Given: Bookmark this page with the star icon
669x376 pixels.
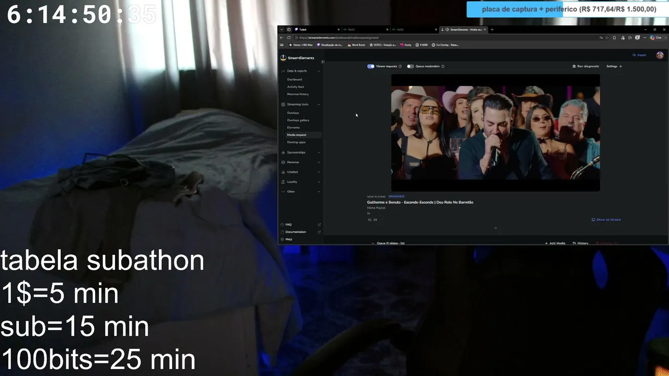Looking at the screenshot, I should coord(607,38).
